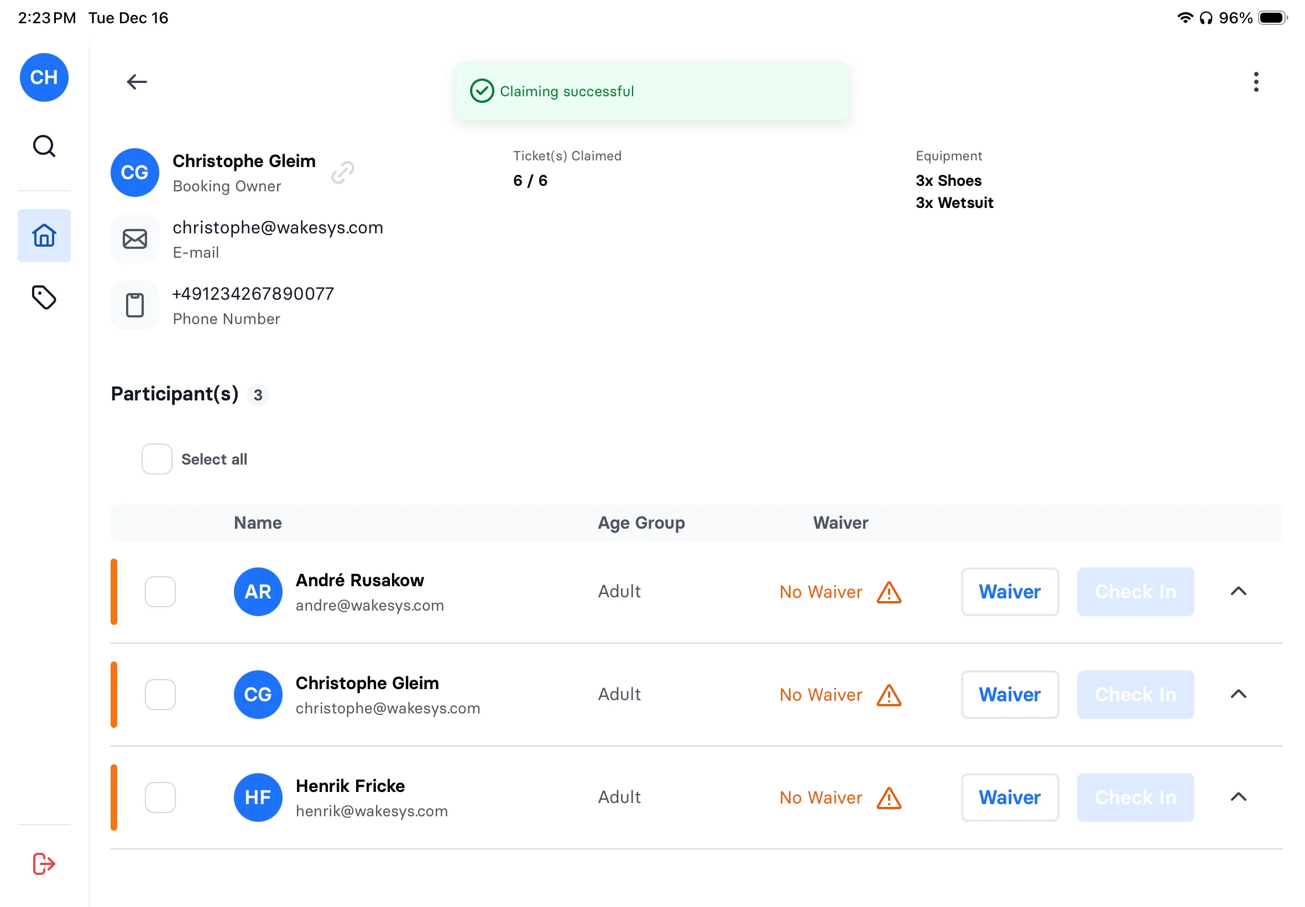Select André Rusakow's row checkbox
Image resolution: width=1305 pixels, height=907 pixels.
pos(160,592)
